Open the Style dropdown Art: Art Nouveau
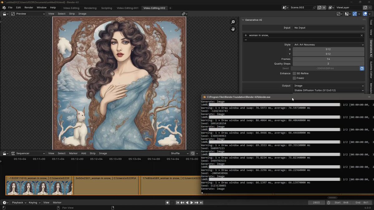Image resolution: width=374 pixels, height=210 pixels. coord(328,44)
